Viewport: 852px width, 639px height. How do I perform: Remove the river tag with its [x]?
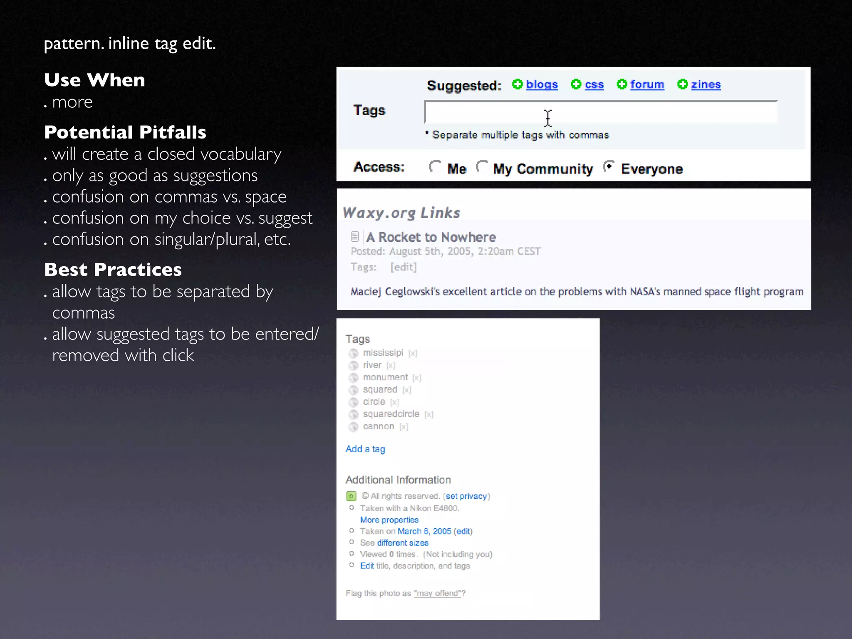[391, 365]
